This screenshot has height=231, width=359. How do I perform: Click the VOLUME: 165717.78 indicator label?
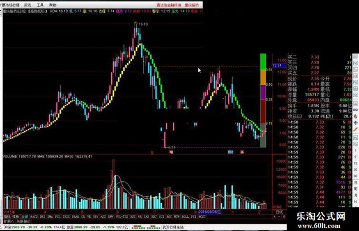click(19, 156)
